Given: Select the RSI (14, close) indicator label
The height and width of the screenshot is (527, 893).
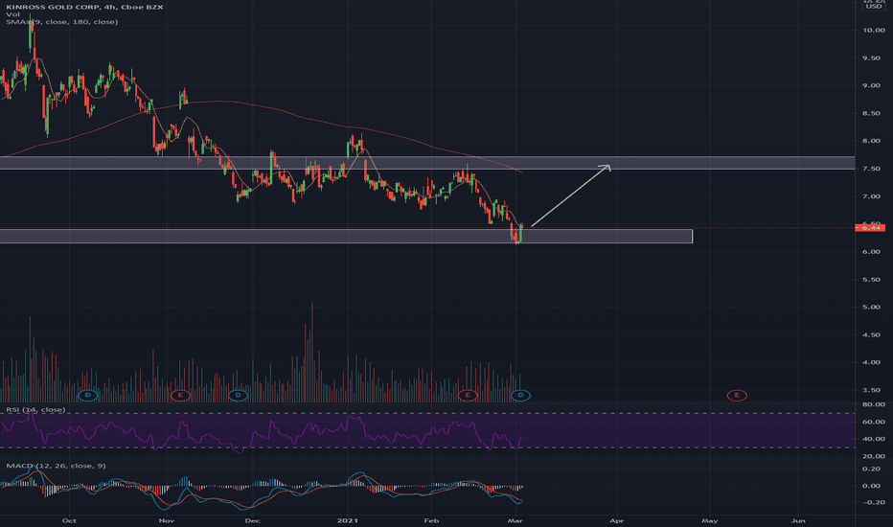Looking at the screenshot, I should [35, 410].
